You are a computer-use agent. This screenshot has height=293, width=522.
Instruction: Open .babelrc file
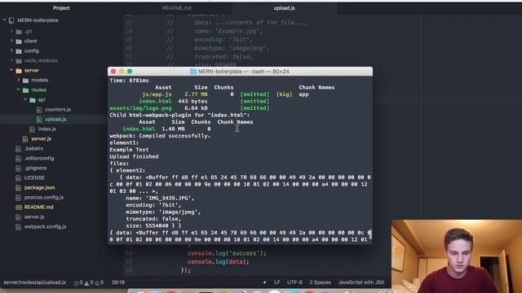34,148
